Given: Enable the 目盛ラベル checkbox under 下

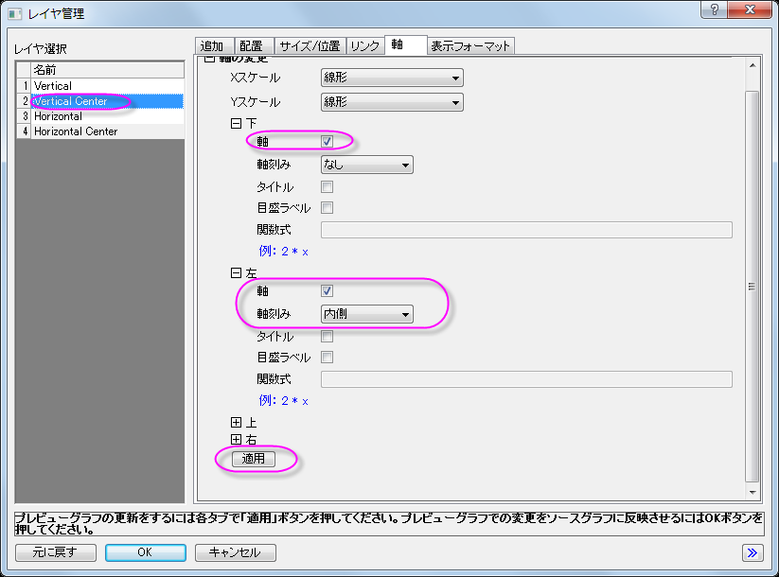Looking at the screenshot, I should (x=327, y=207).
